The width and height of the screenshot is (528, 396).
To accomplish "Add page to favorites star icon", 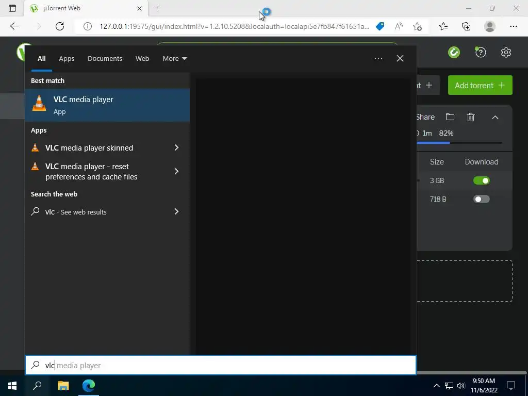I will tap(417, 26).
